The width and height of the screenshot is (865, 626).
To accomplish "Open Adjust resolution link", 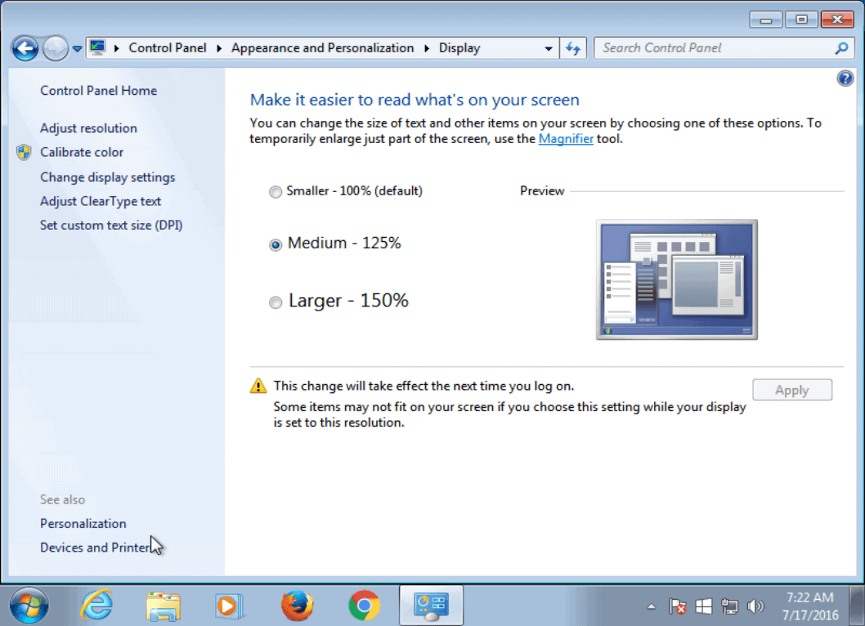I will click(88, 128).
